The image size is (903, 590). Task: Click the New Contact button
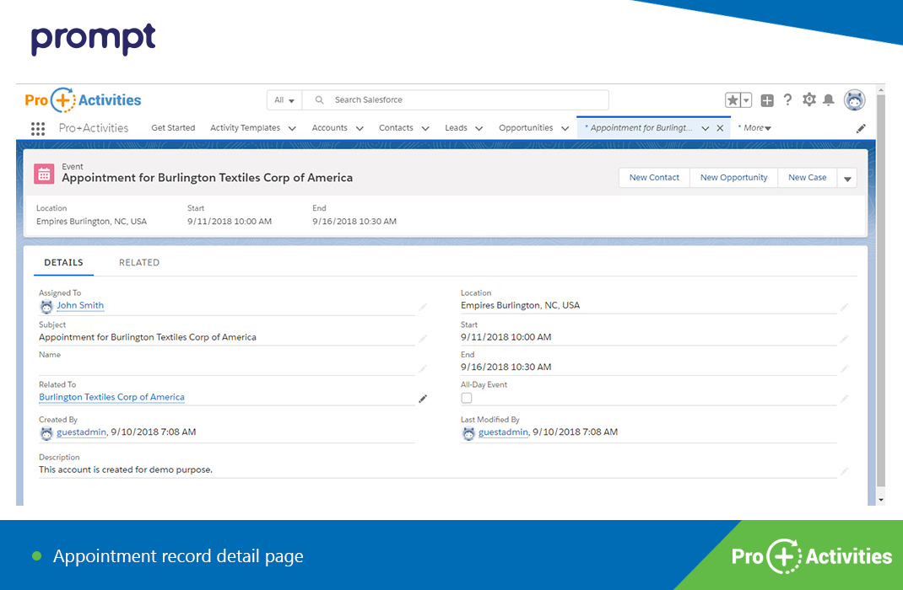click(x=654, y=177)
